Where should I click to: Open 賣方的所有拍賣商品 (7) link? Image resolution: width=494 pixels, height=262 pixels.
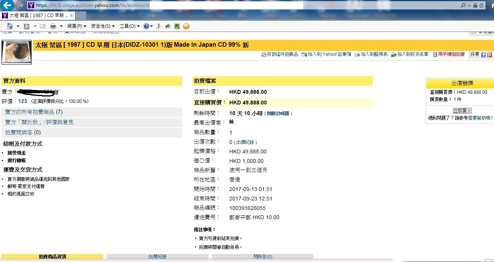point(34,112)
